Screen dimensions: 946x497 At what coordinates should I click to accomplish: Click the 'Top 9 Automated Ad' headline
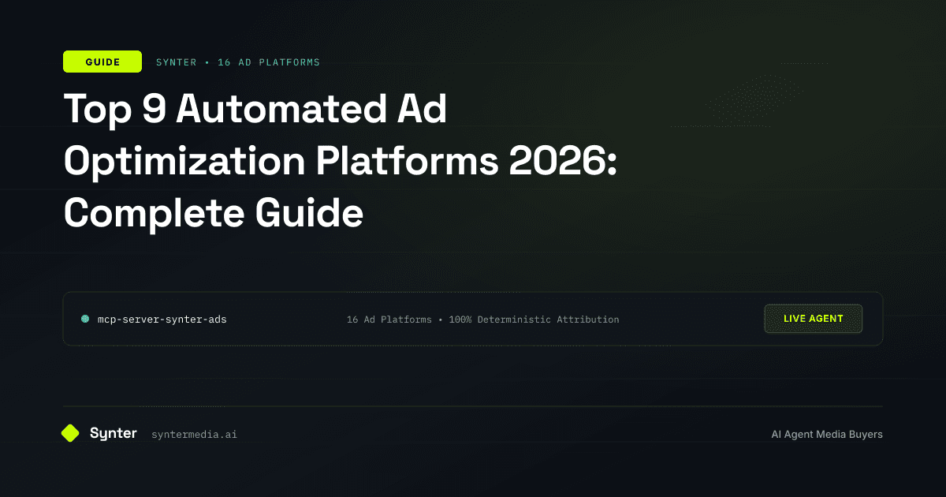tap(255, 109)
